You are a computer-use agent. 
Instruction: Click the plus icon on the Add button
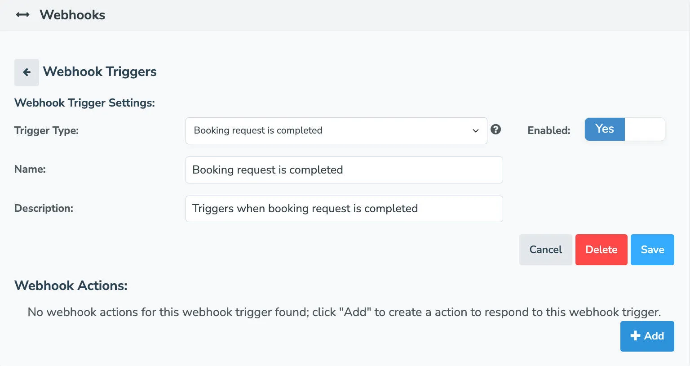[x=635, y=335]
